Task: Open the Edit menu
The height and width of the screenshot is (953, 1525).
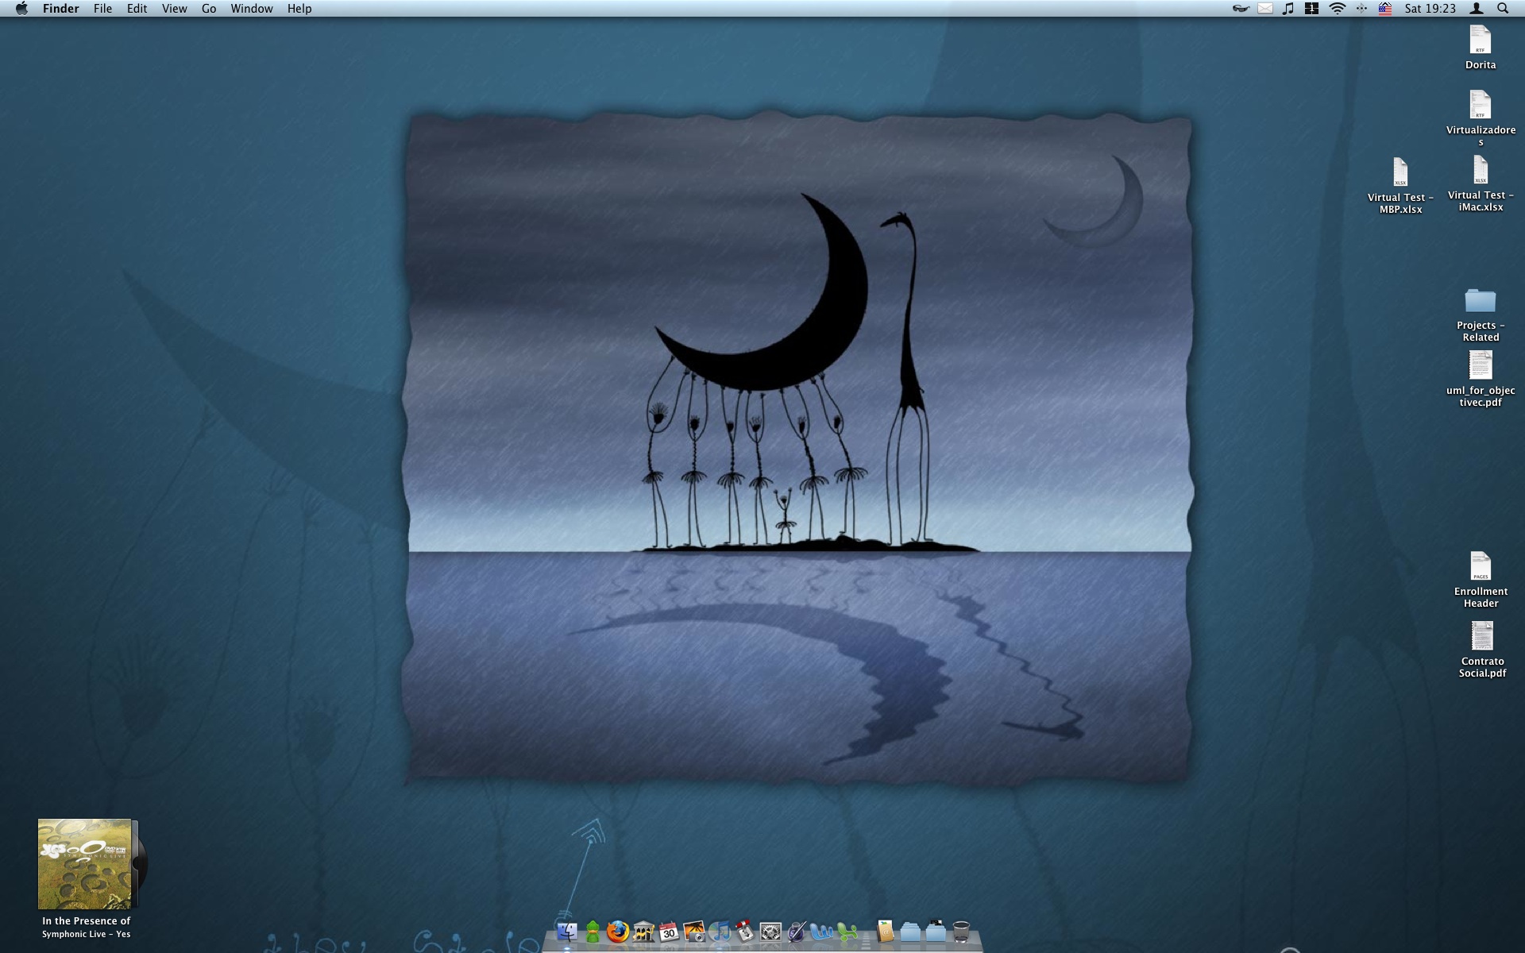Action: click(137, 9)
